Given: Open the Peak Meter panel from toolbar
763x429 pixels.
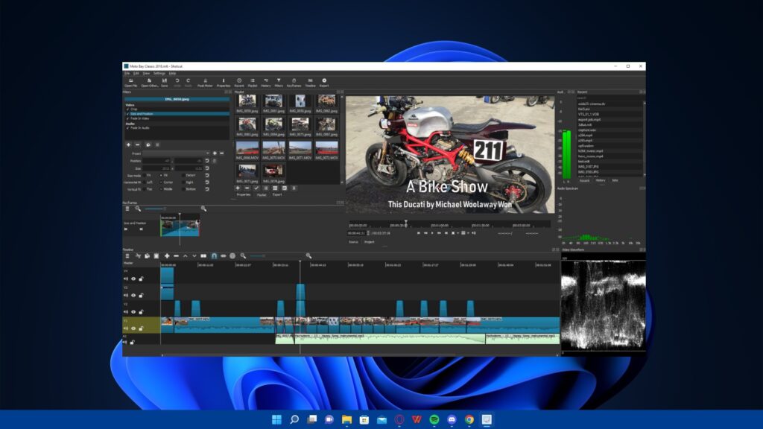Looking at the screenshot, I should coord(205,83).
